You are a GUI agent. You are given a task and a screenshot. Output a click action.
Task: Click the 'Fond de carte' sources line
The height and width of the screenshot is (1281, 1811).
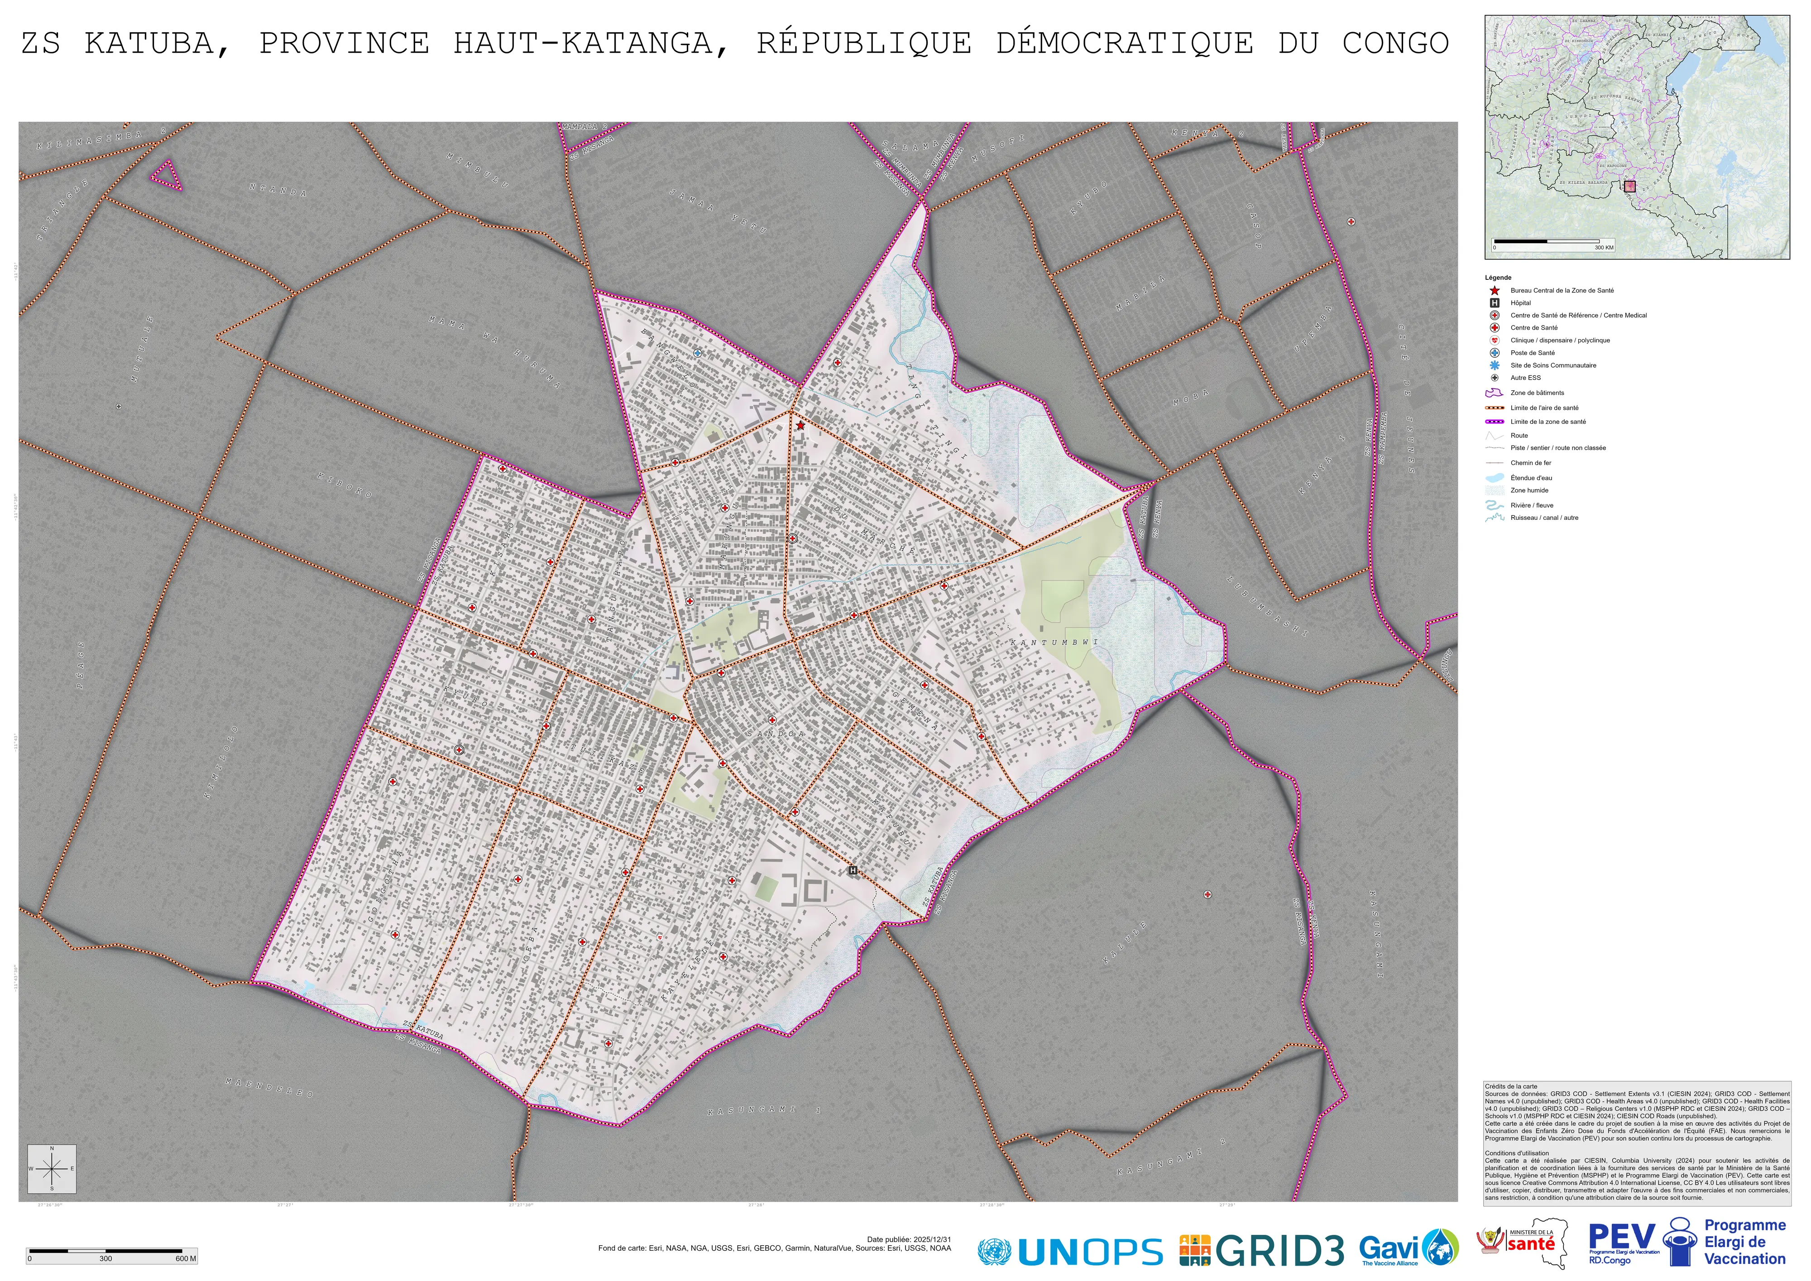pyautogui.click(x=775, y=1249)
